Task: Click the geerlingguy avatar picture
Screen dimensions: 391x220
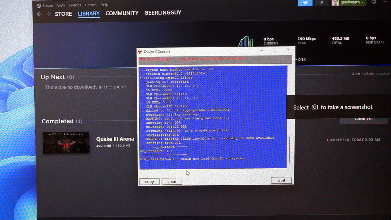Action: point(335,3)
